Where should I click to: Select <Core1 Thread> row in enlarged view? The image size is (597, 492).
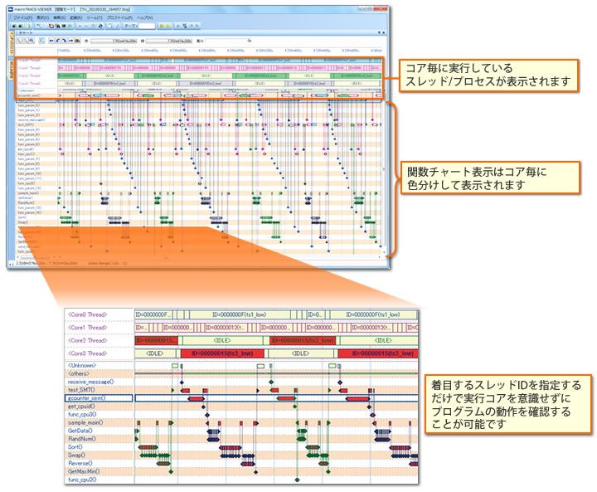pyautogui.click(x=88, y=328)
